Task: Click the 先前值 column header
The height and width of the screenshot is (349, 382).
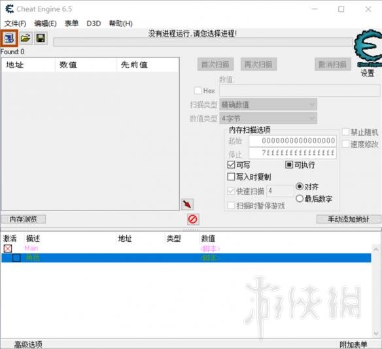Action: [148, 65]
